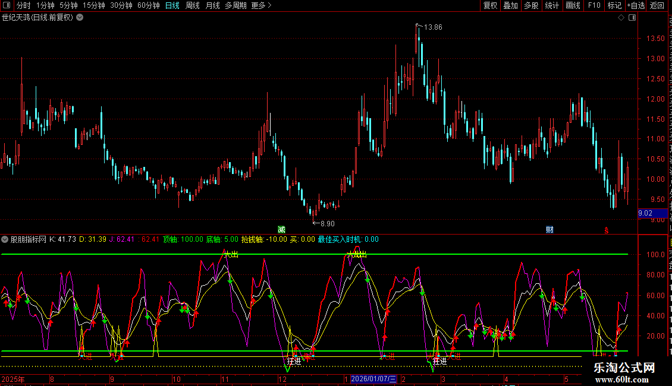Click the diamond marker icon above chart
Viewport: 672px width, 386px height.
(621, 18)
